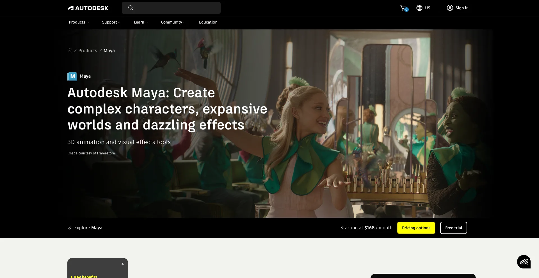Screen dimensions: 539x278
Task: Click the 3D animation and visual effects tools subtitle
Action: click(119, 142)
